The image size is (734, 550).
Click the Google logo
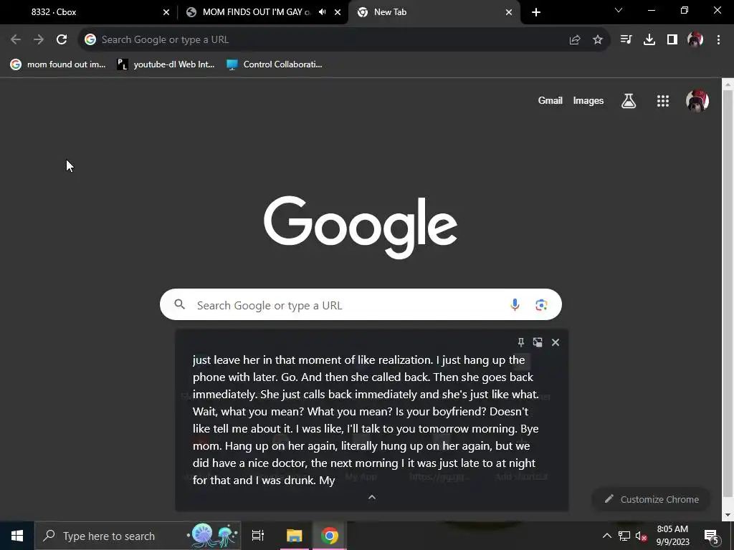pyautogui.click(x=361, y=226)
